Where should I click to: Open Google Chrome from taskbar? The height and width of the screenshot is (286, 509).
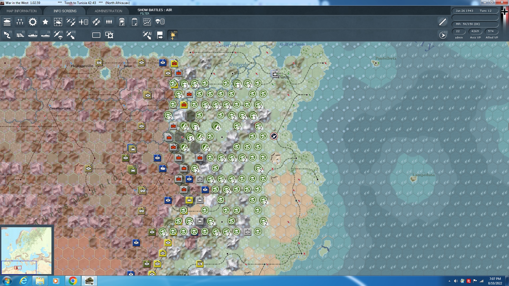(73, 281)
